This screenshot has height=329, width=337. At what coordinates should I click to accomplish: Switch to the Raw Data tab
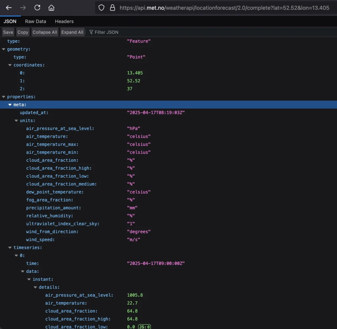[36, 21]
